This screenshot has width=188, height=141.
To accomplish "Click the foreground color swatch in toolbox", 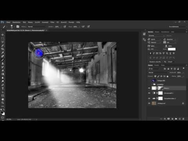I will point(2,112).
